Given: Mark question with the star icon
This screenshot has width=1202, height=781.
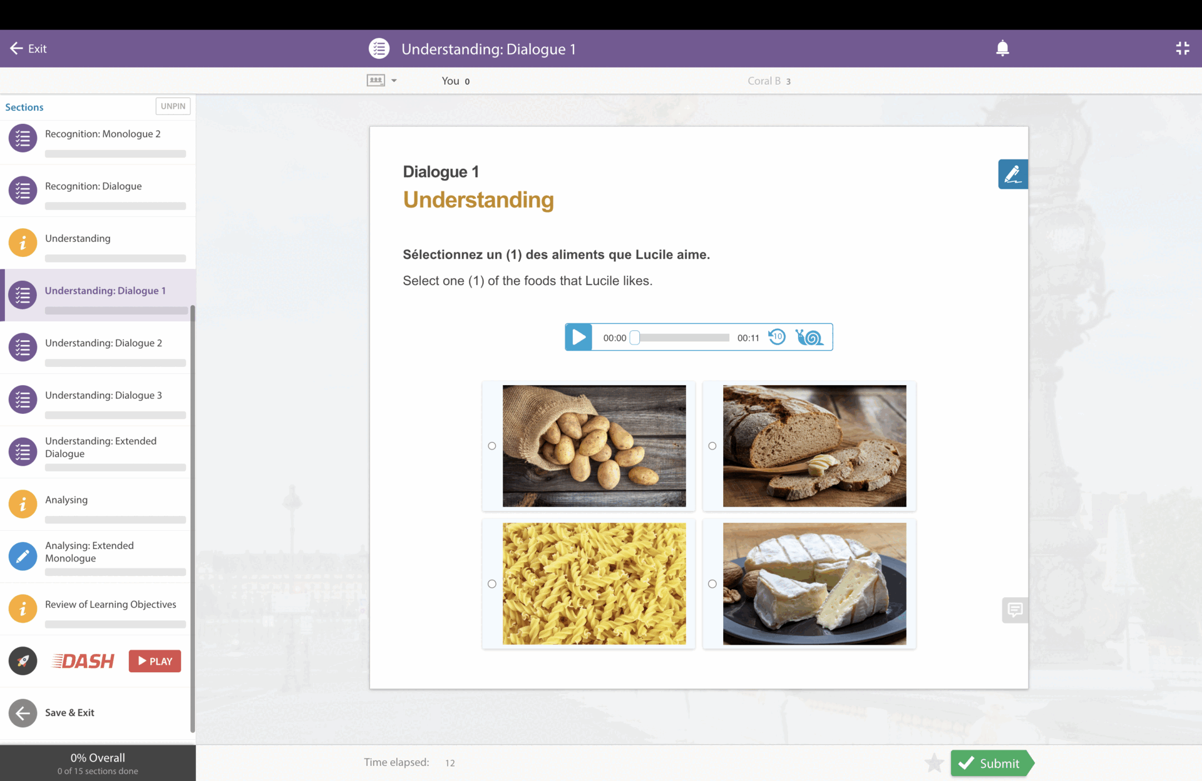Looking at the screenshot, I should coord(933,763).
